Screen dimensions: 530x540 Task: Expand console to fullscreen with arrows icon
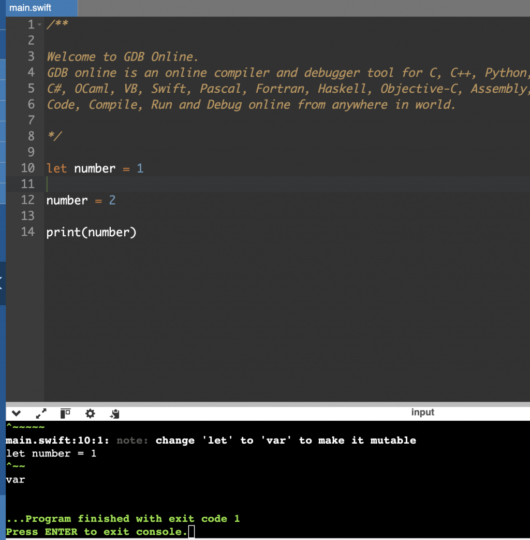(41, 413)
